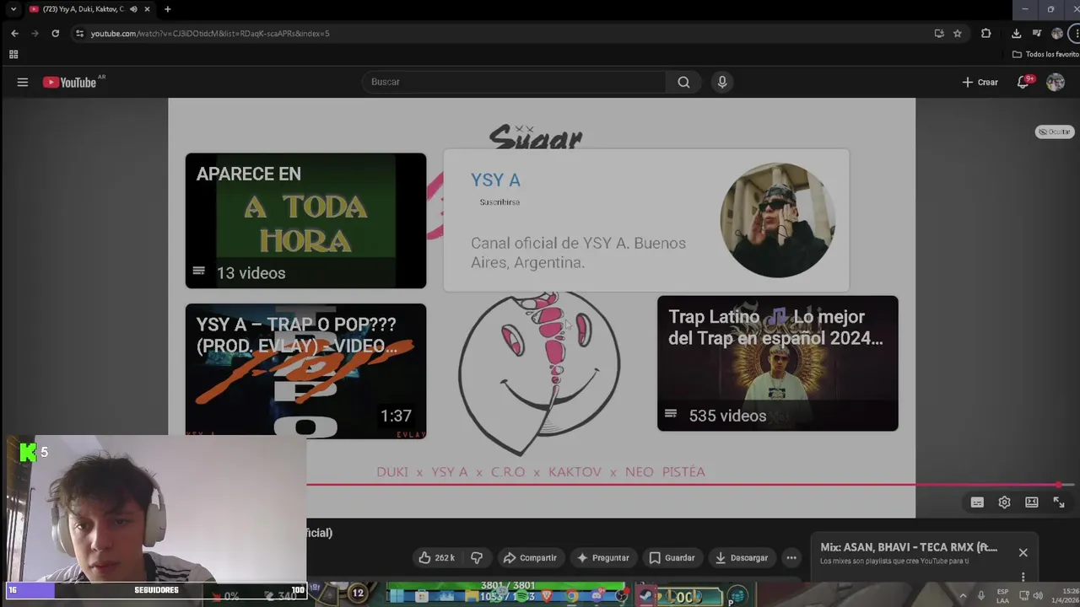Open browser downloads
The height and width of the screenshot is (607, 1080).
1016,33
